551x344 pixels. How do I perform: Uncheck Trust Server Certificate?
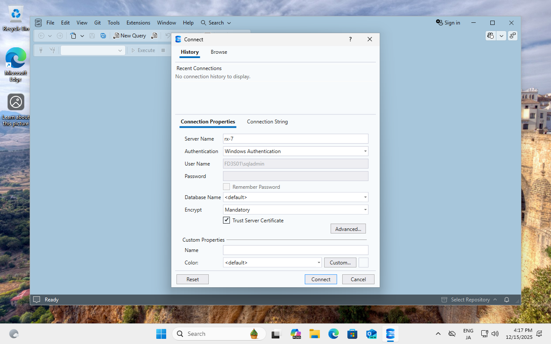pos(226,220)
